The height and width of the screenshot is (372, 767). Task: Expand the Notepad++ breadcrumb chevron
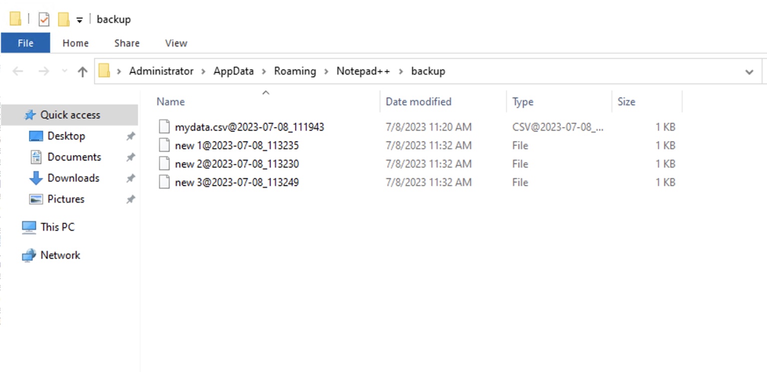[400, 71]
